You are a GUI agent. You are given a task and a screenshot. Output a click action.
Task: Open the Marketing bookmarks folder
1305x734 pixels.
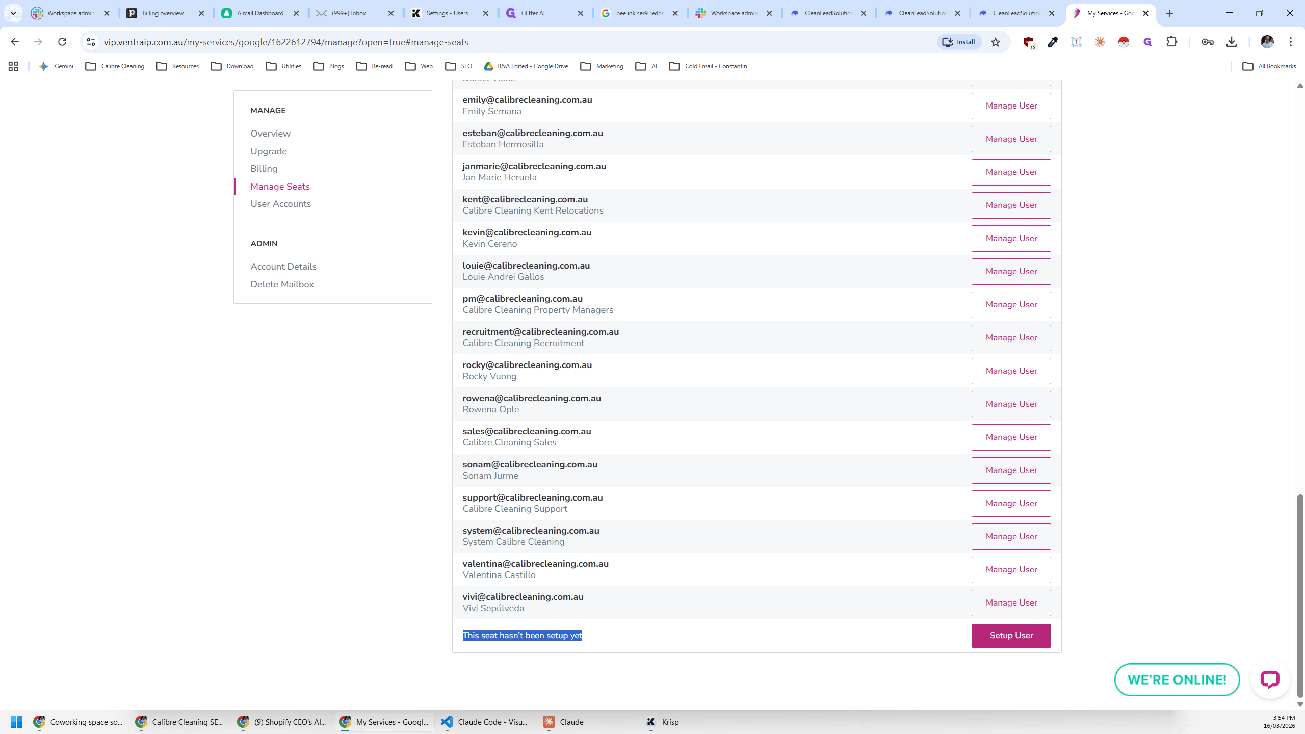[602, 66]
